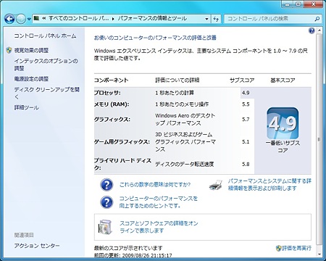Click the shield icon next to 視覚効果の調整
This screenshot has height=261, width=326.
(x=9, y=50)
